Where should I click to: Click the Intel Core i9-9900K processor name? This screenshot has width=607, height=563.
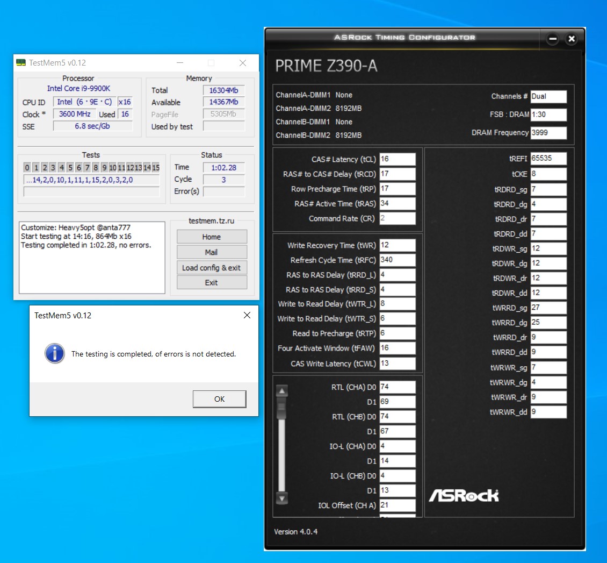tap(78, 88)
